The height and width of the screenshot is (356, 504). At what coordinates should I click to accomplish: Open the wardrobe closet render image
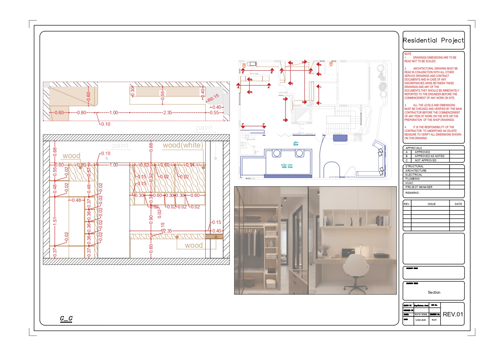click(x=271, y=240)
